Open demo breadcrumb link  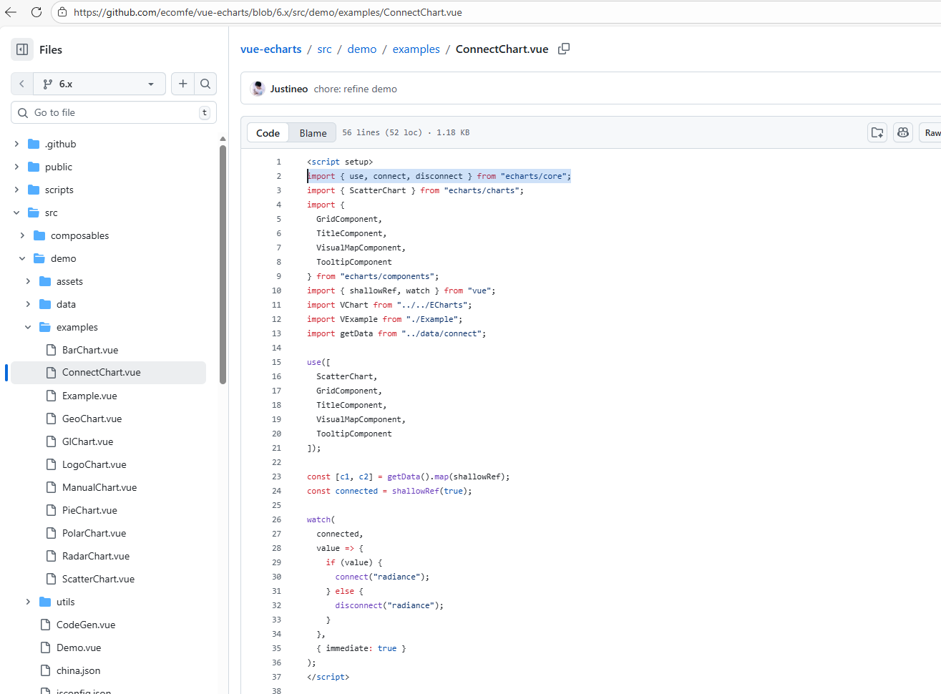pyautogui.click(x=362, y=49)
